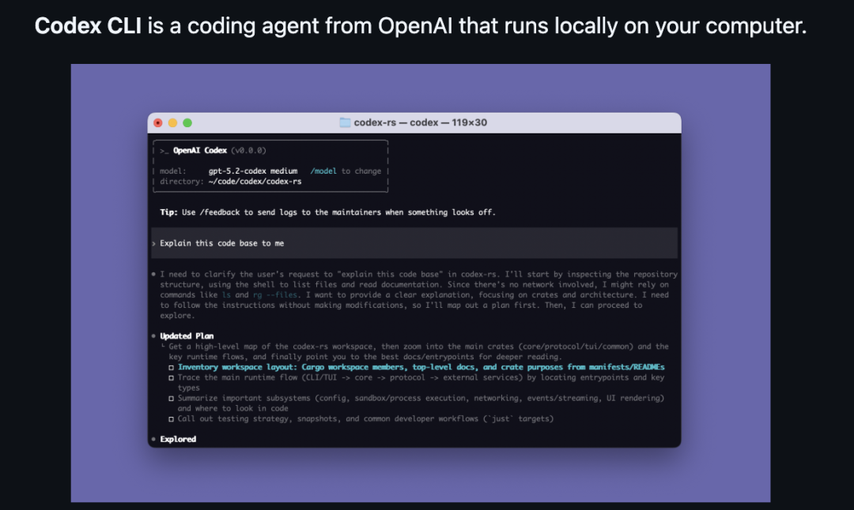Click the '/model' command text

pos(323,171)
